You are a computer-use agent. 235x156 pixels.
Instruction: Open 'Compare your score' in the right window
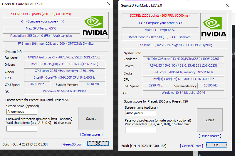coord(160,23)
